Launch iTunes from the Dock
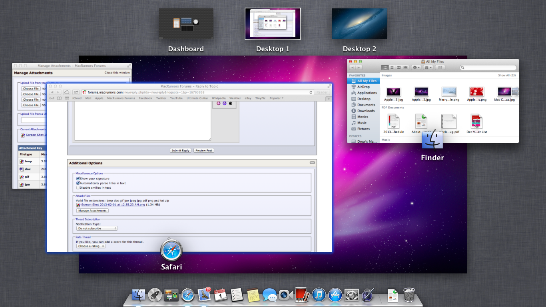This screenshot has height=307, width=546. [319, 295]
